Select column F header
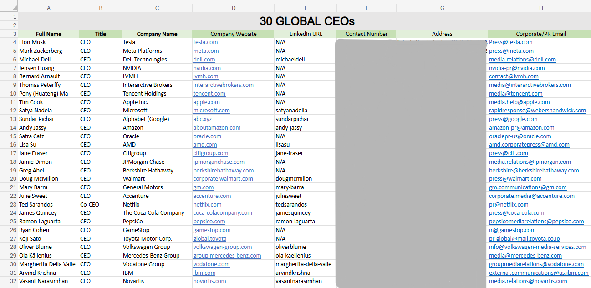591x288 pixels. 367,8
